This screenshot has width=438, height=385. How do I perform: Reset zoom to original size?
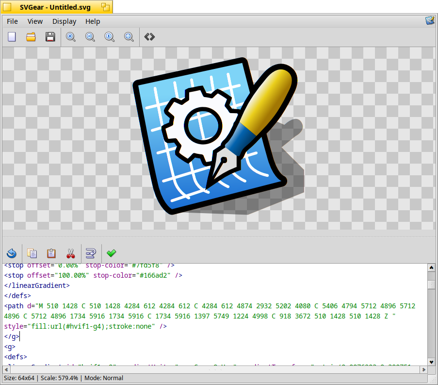110,37
